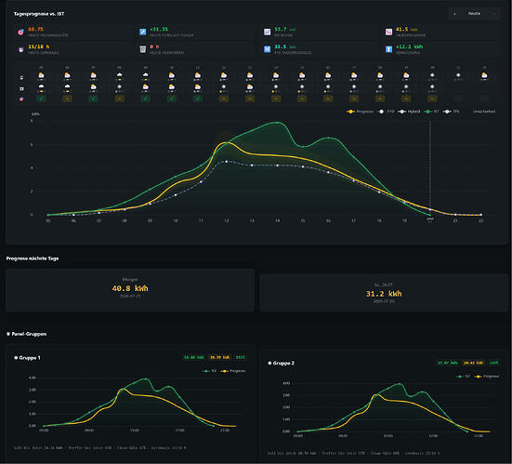512x464 pixels.
Task: Toggle IST series in Gruppe 2 legend
Action: pos(463,377)
